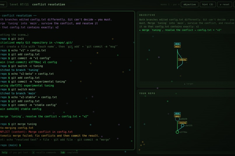Click the hint line 'echo "resolved text" > file'
This screenshot has height=156, width=235.
pos(55,140)
